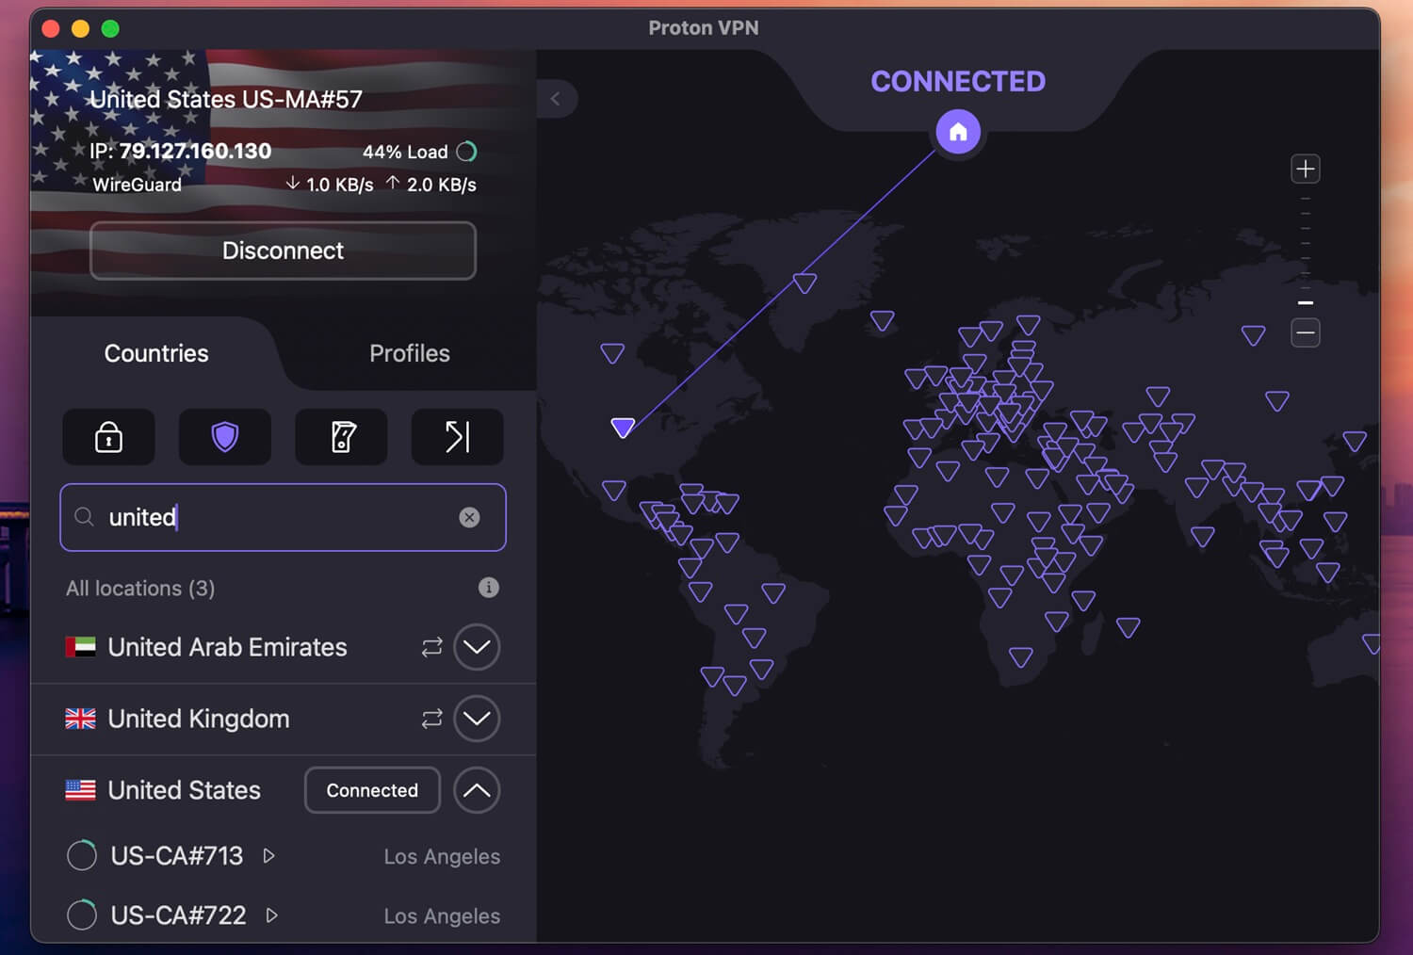
Task: Collapse the United States server list
Action: pyautogui.click(x=477, y=790)
